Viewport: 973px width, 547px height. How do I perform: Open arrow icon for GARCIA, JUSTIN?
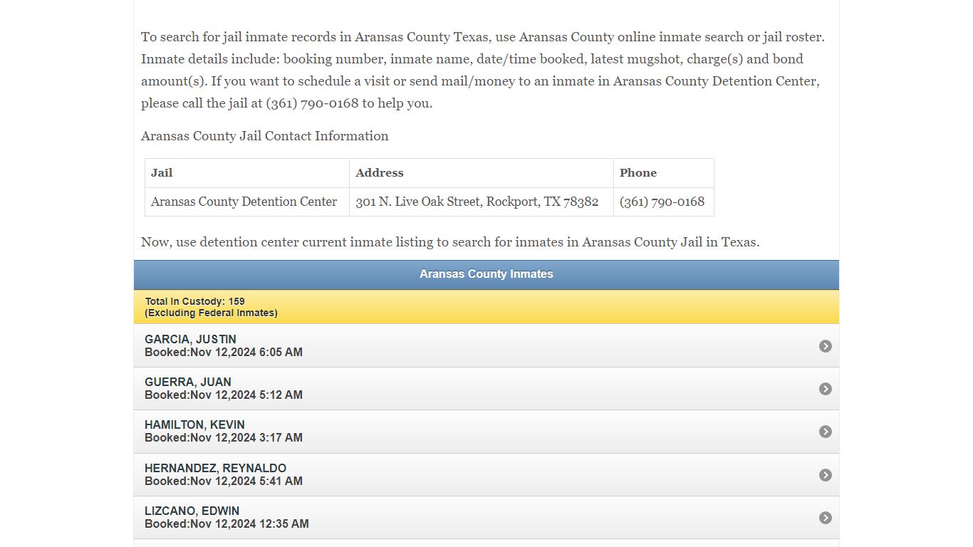click(826, 346)
